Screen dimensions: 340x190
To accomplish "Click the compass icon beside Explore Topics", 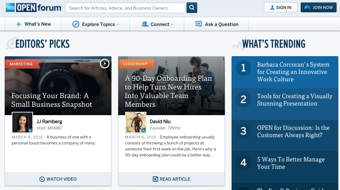I will coord(76,24).
